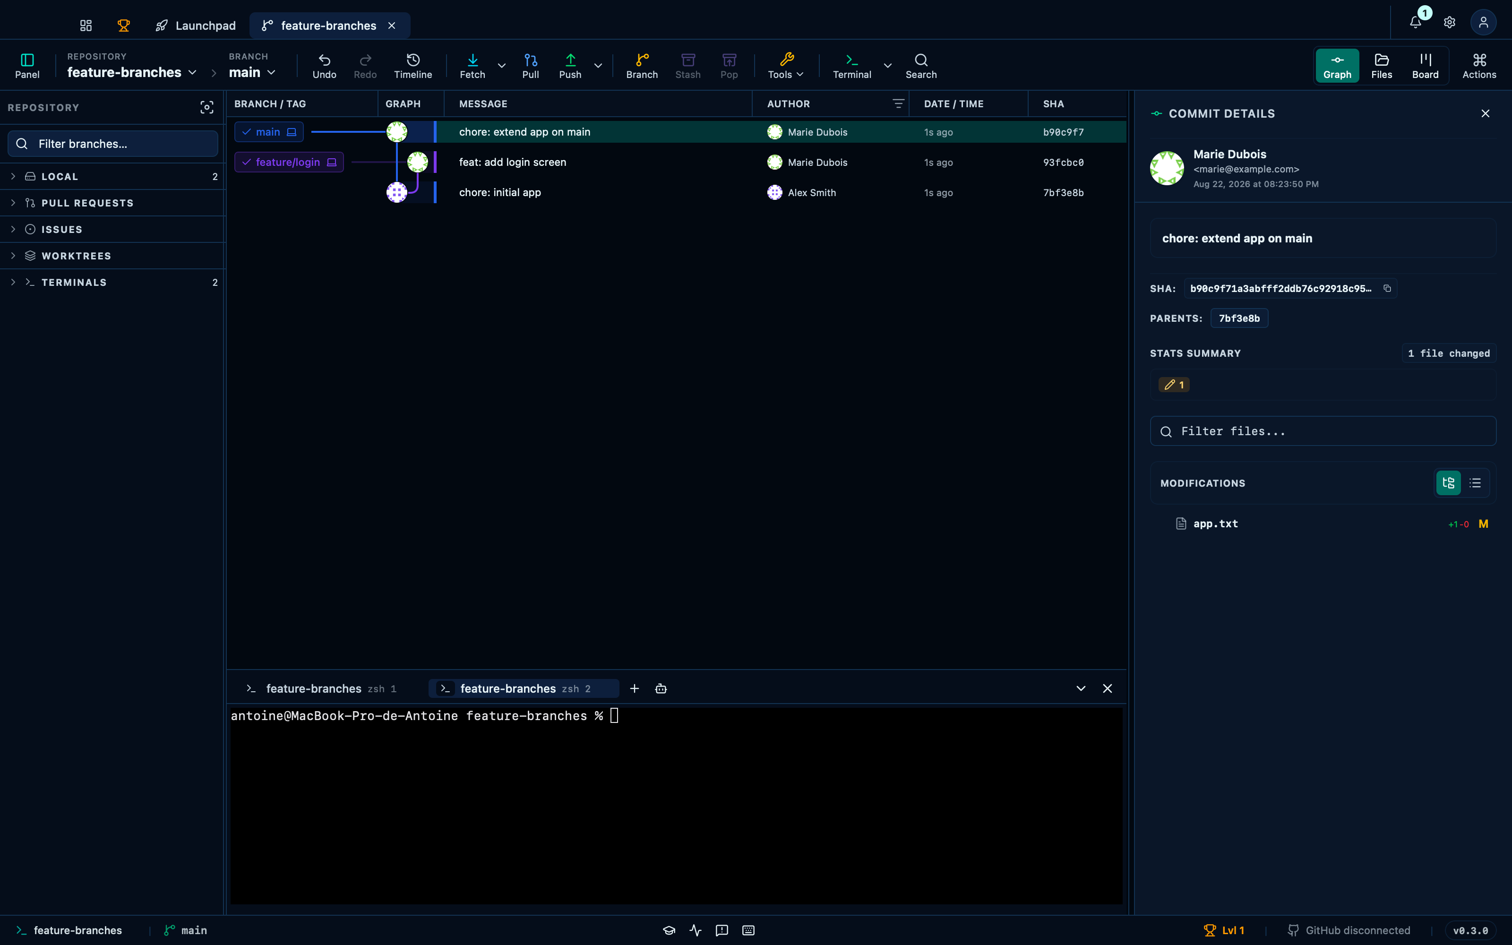Open the feedback message icon in status bar
Viewport: 1512px width, 945px height.
(722, 930)
